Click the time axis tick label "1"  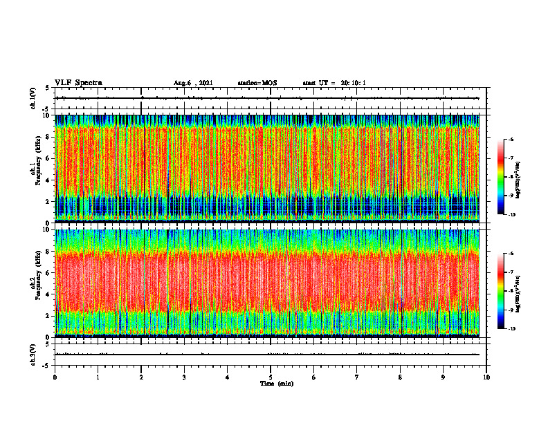[x=98, y=377]
